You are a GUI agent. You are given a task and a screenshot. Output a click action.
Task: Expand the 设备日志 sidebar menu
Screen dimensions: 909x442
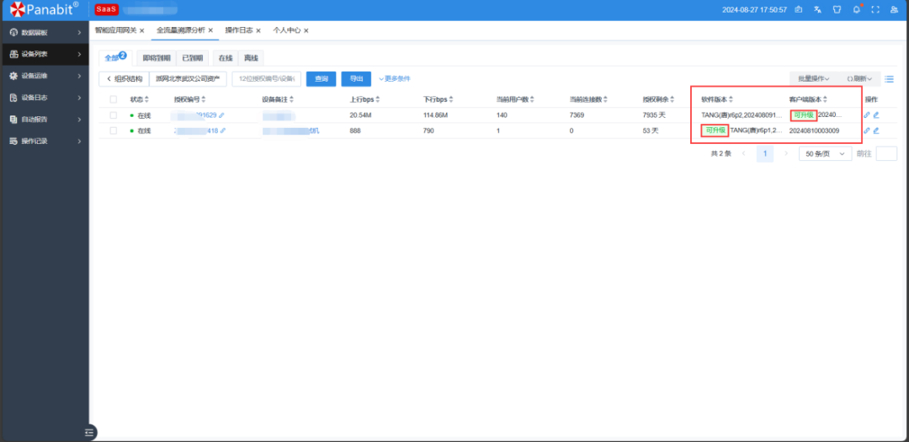pos(79,98)
